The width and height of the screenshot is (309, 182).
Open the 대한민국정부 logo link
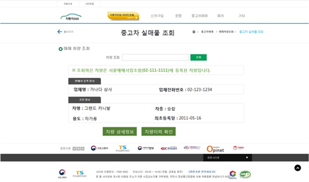click(x=146, y=148)
